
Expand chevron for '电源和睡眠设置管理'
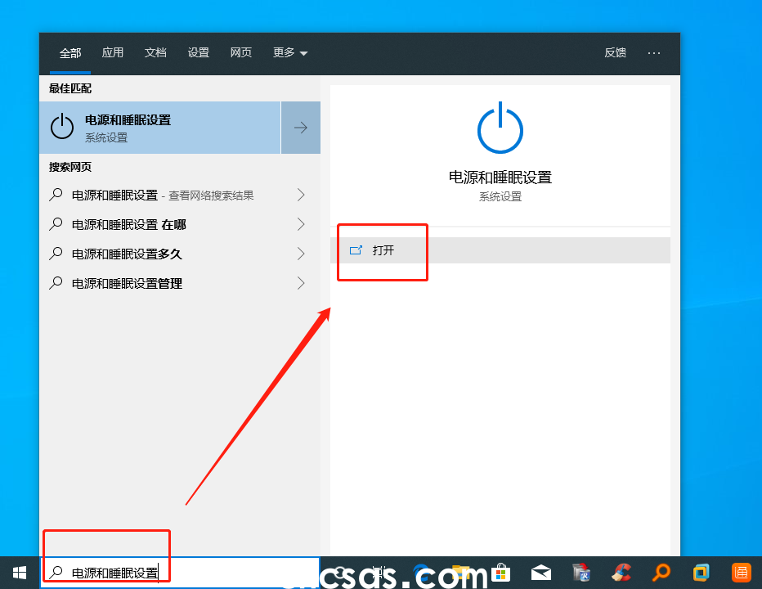click(301, 283)
